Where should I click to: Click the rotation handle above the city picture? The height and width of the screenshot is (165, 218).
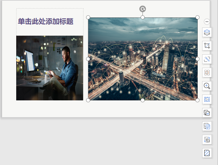(143, 9)
